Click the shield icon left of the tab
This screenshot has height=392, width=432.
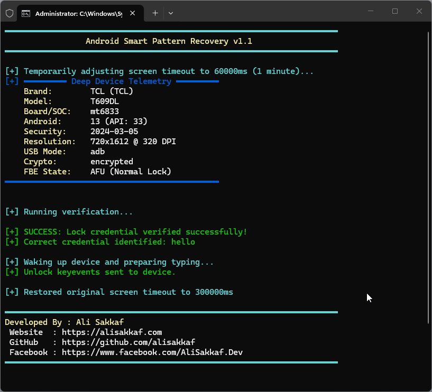pyautogui.click(x=10, y=13)
